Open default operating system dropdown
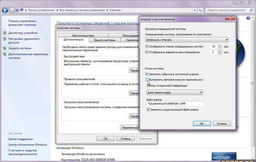This screenshot has height=162, width=256. pos(187,40)
